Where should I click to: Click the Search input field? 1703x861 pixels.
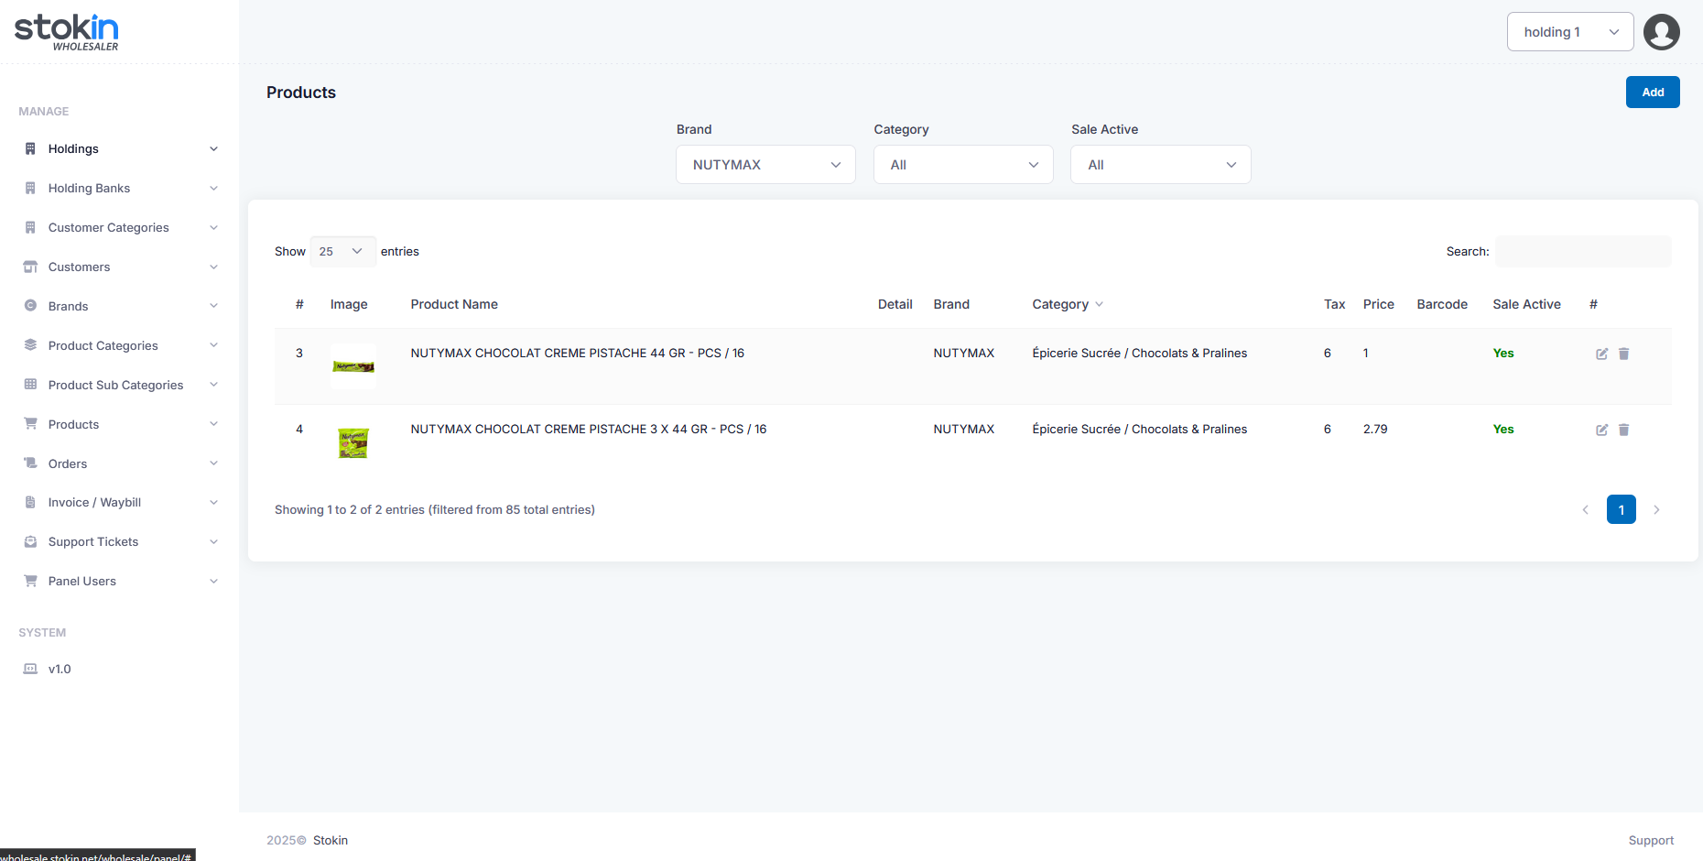coord(1582,251)
